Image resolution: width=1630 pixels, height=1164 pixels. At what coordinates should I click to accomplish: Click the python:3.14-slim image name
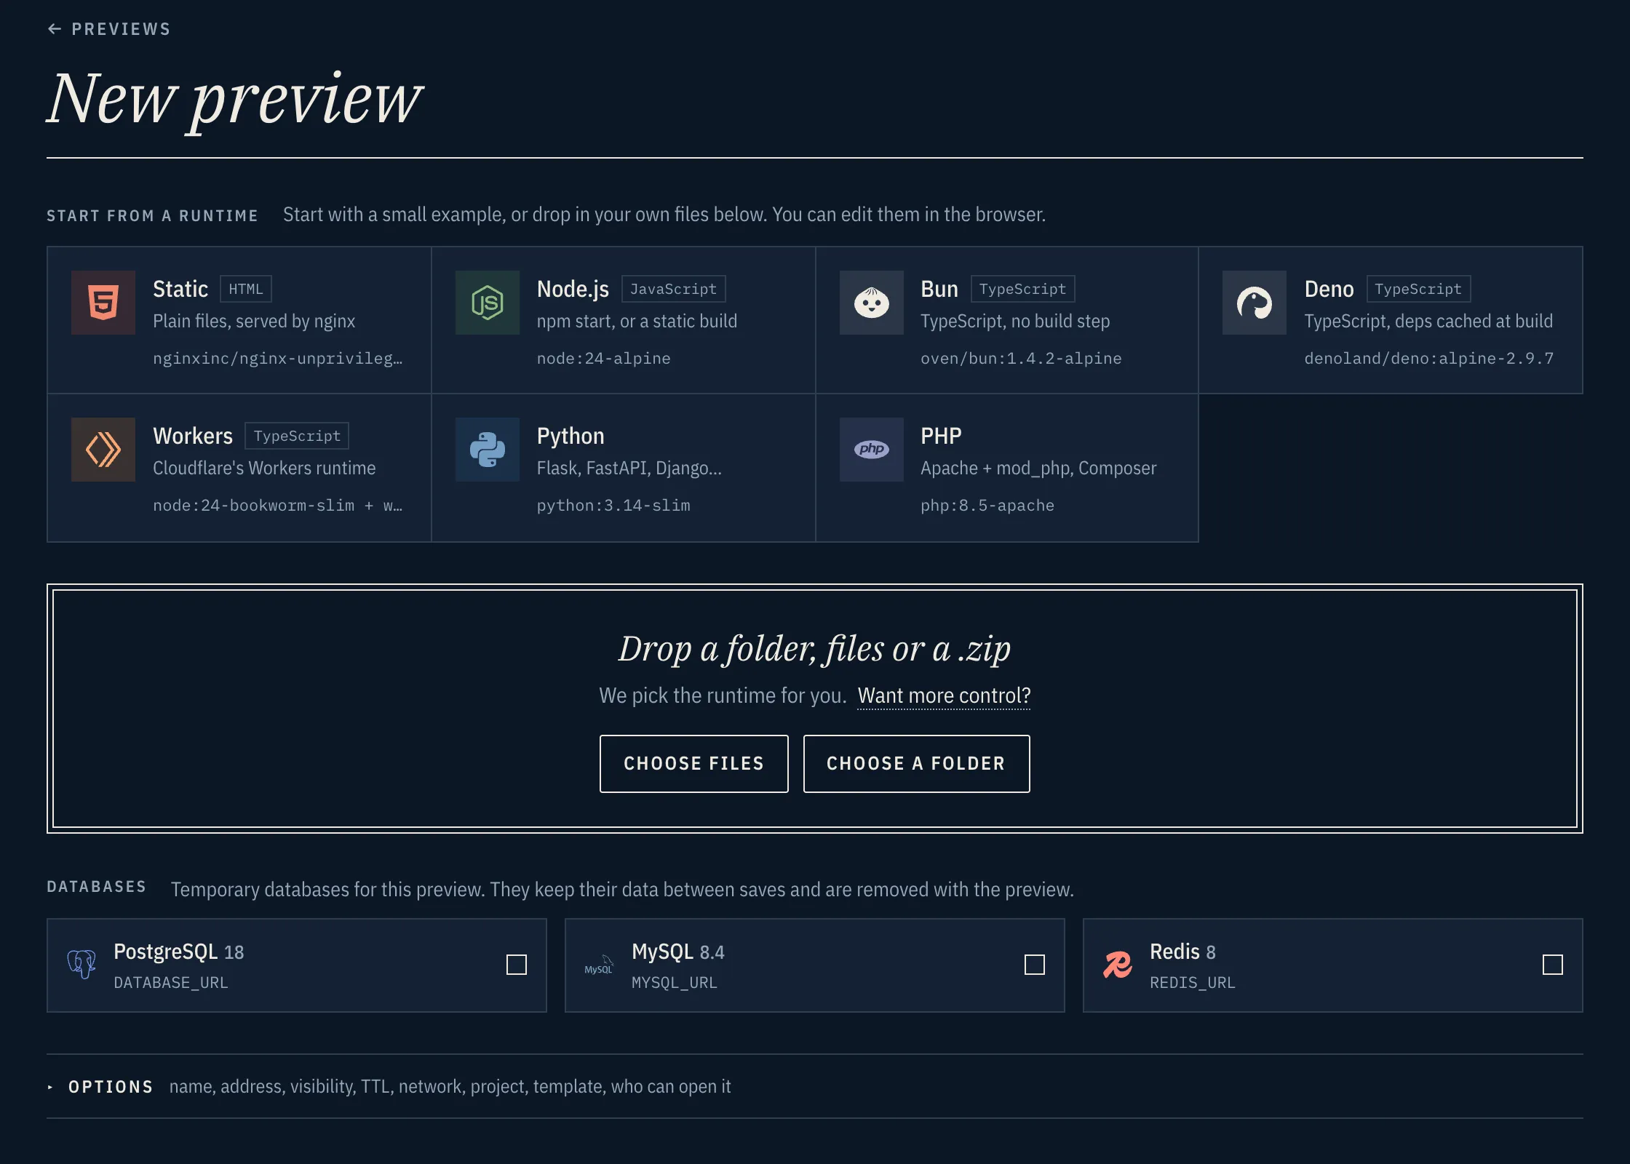pos(613,506)
